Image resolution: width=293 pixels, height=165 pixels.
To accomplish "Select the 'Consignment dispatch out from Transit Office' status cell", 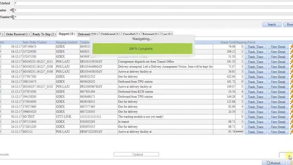I will tap(165, 62).
